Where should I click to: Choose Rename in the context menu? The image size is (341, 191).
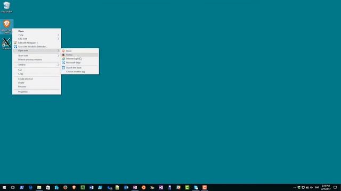pyautogui.click(x=37, y=86)
